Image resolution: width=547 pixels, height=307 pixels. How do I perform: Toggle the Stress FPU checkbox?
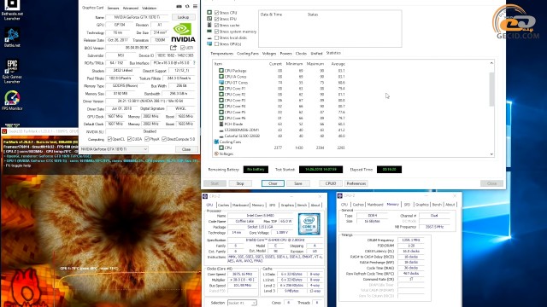[x=216, y=19]
